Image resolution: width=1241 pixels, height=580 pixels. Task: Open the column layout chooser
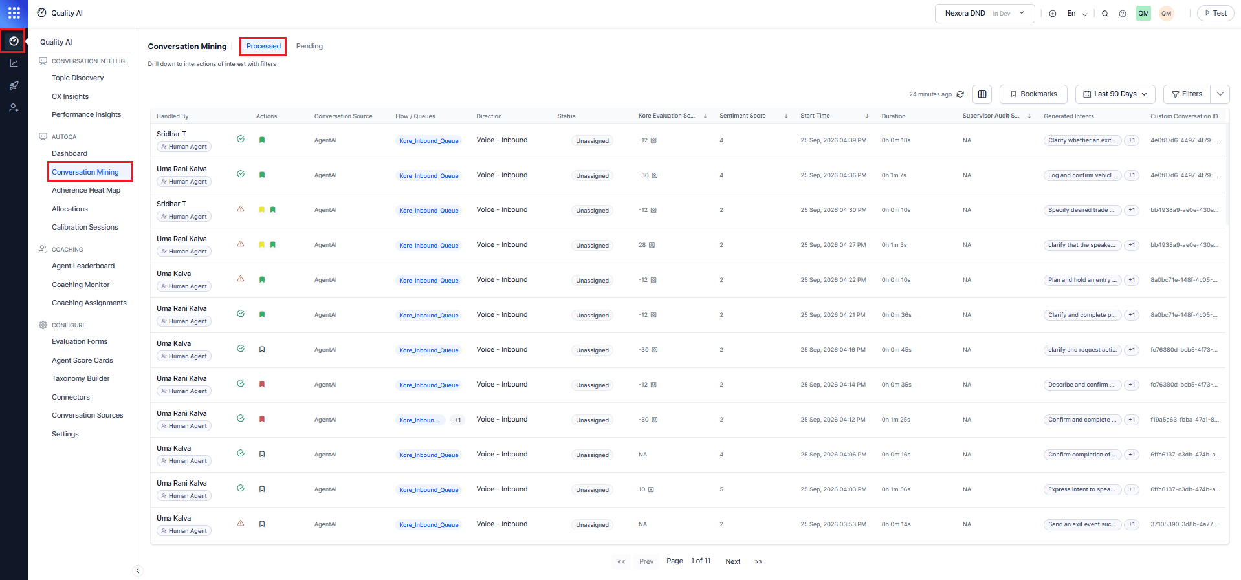[982, 94]
